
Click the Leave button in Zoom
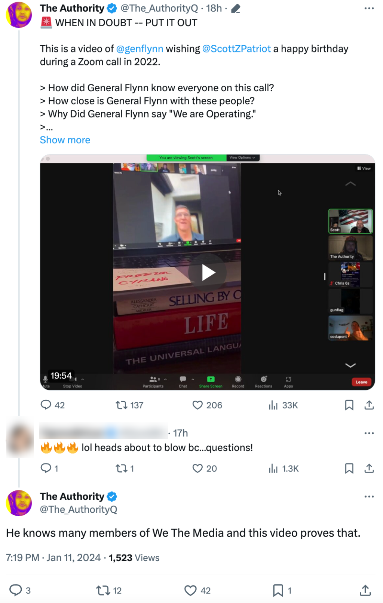tap(361, 382)
